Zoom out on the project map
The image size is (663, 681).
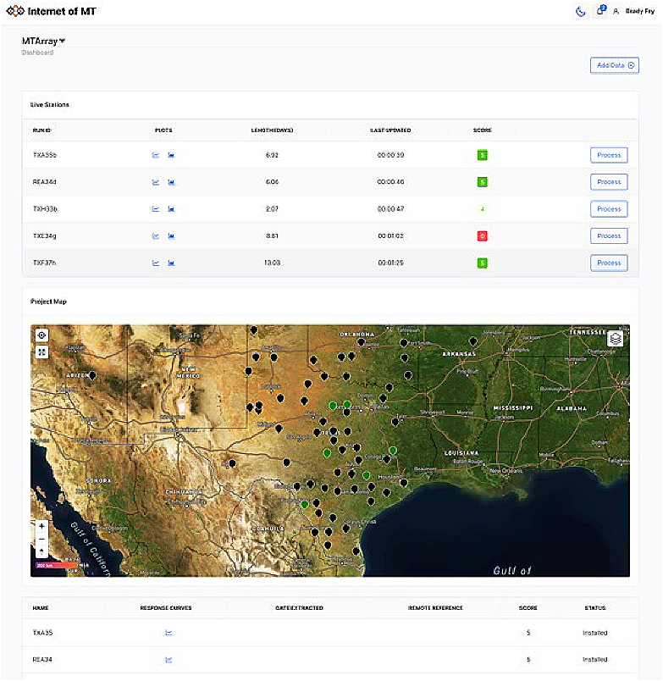tap(41, 539)
